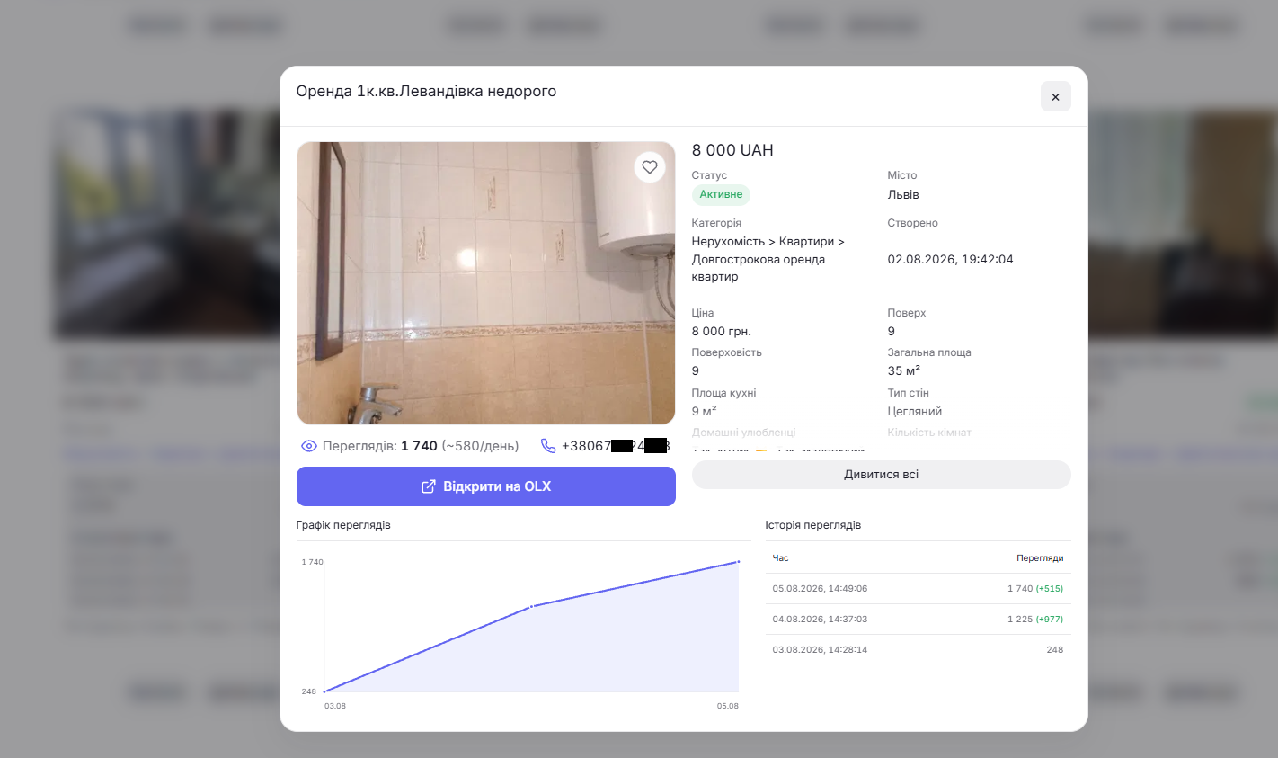Click history row 05.08.2026, 14:49:06
The width and height of the screenshot is (1278, 758).
pyautogui.click(x=918, y=589)
